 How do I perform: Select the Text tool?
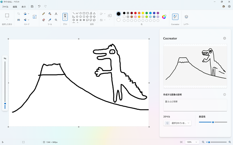(x=56, y=14)
